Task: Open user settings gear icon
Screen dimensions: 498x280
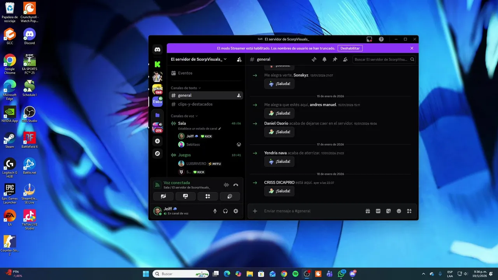Action: coord(235,211)
